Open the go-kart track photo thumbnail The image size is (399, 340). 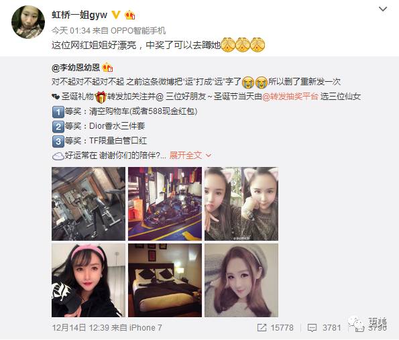point(165,204)
